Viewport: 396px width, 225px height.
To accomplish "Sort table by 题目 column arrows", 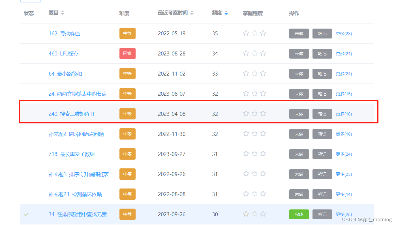I will pyautogui.click(x=63, y=13).
